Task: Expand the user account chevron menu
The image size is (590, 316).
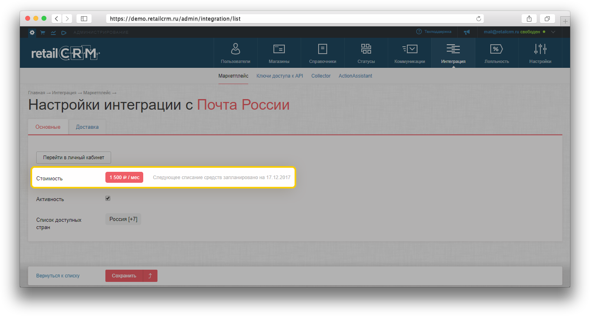Action: point(553,32)
